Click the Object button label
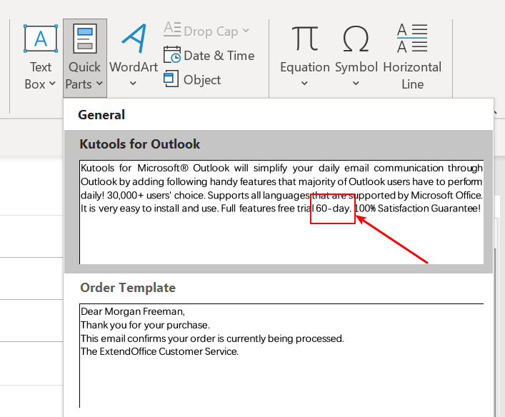The image size is (505, 417). [x=202, y=80]
